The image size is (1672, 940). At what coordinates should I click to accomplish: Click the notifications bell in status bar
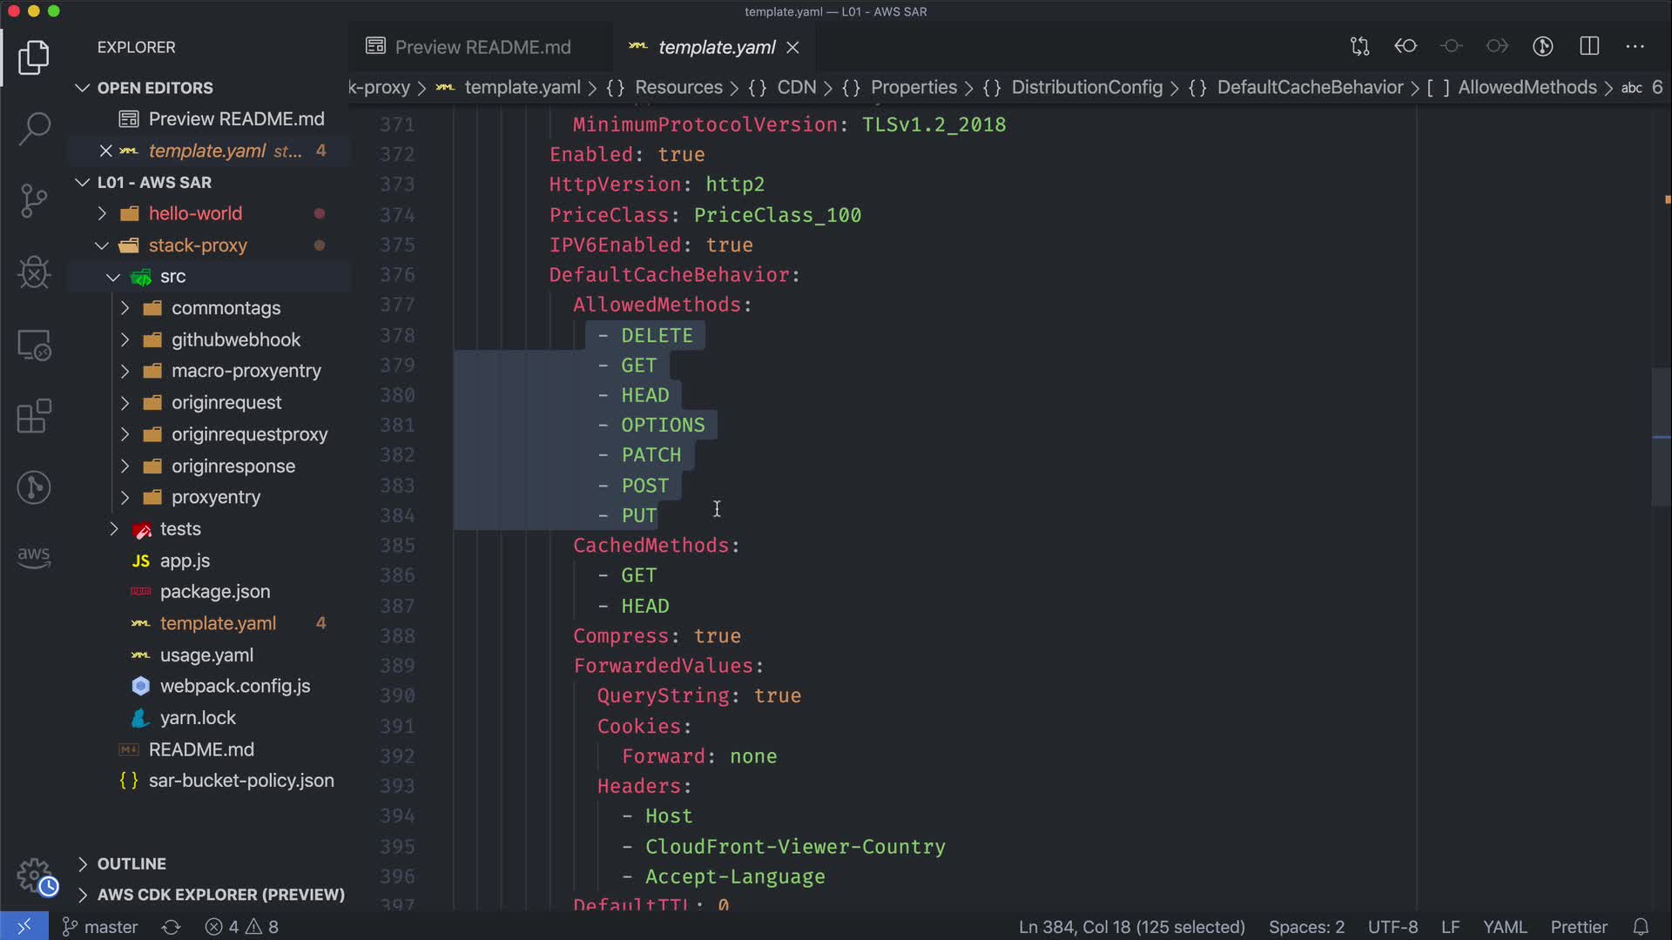coord(1641,927)
